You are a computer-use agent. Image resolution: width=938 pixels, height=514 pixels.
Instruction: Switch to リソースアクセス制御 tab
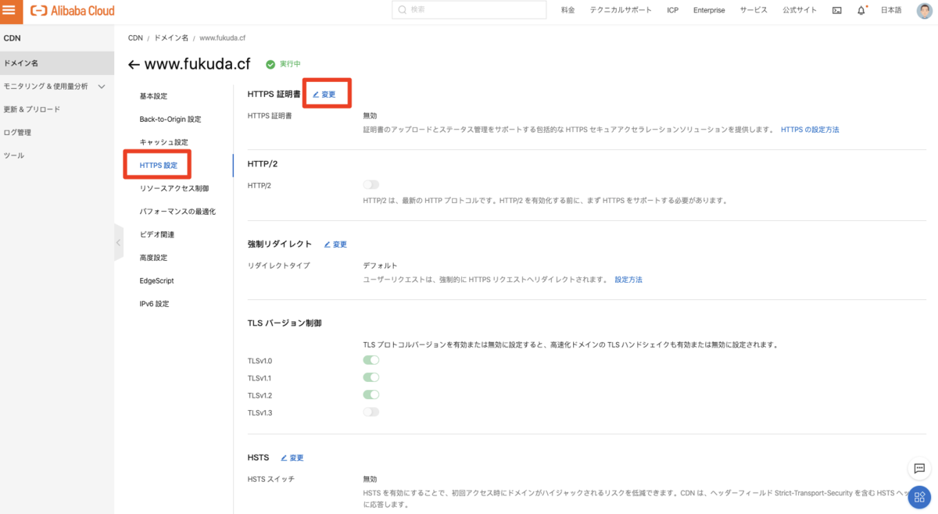coord(174,188)
